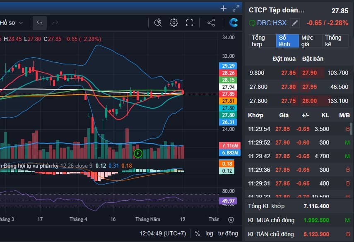Click the Đặt bán column header
Image resolution: width=354 pixels, height=242 pixels.
[x=313, y=59]
